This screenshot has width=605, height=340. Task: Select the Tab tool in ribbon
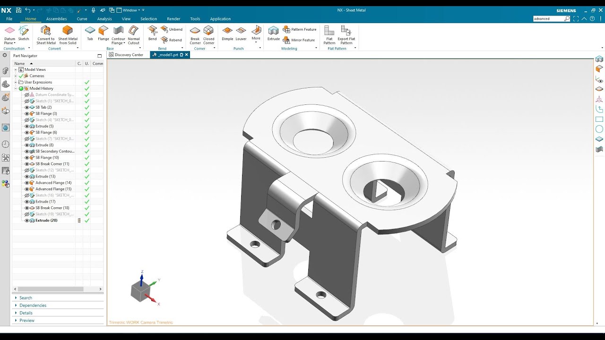click(90, 34)
